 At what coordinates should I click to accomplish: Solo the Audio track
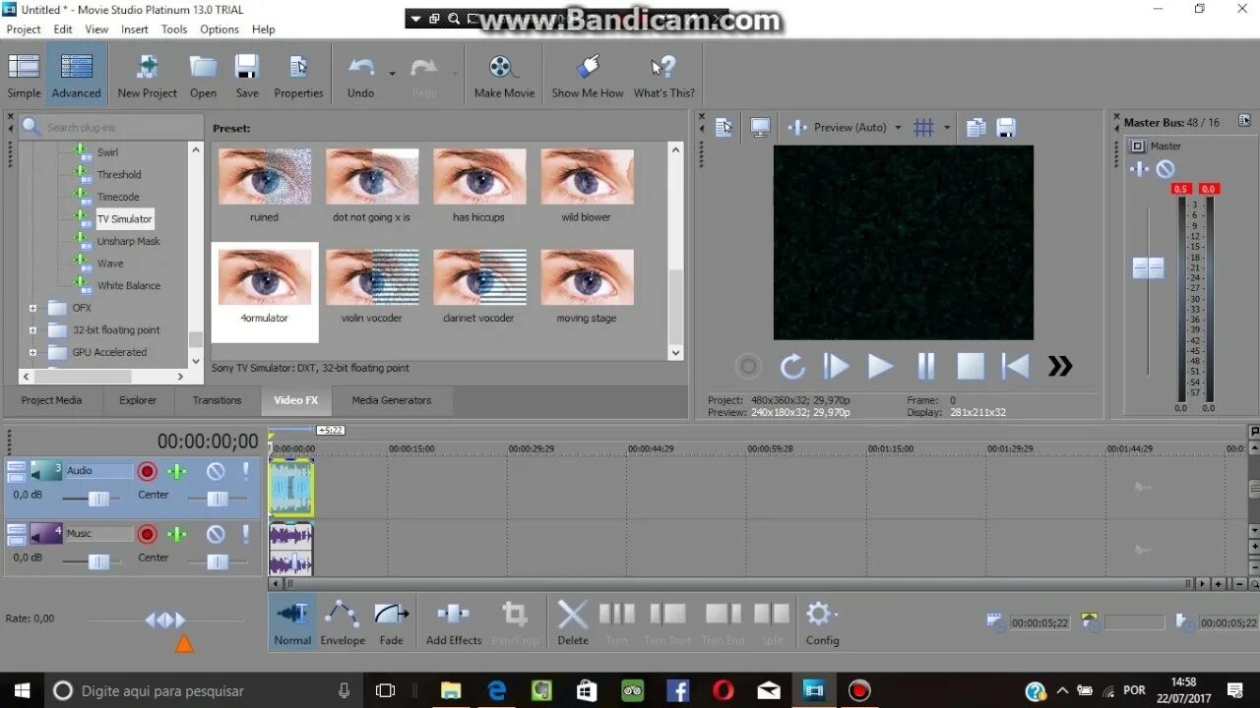pos(245,471)
